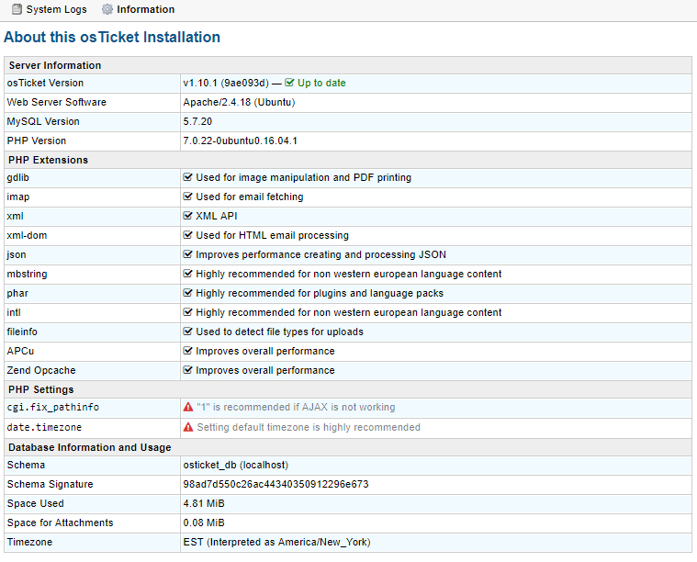
Task: Click the Space for Attachments label
Action: (60, 523)
